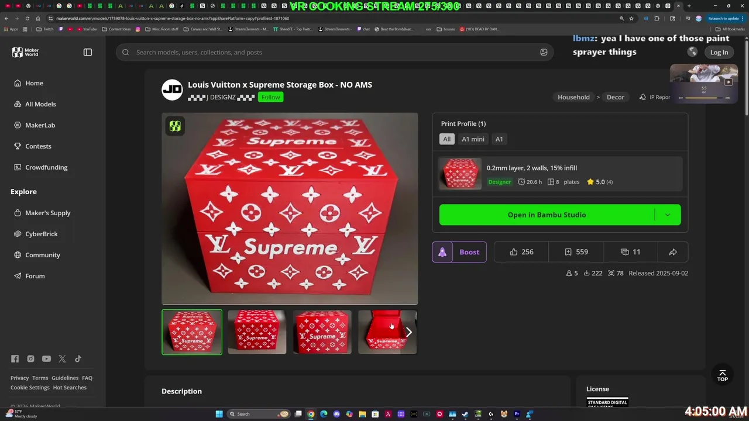
Task: Open the Twitch bookmark
Action: pyautogui.click(x=45, y=29)
